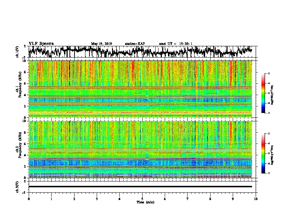The image size is (288, 223).
Task: Click inside the ch.2 spectrogram panel
Action: pyautogui.click(x=140, y=149)
